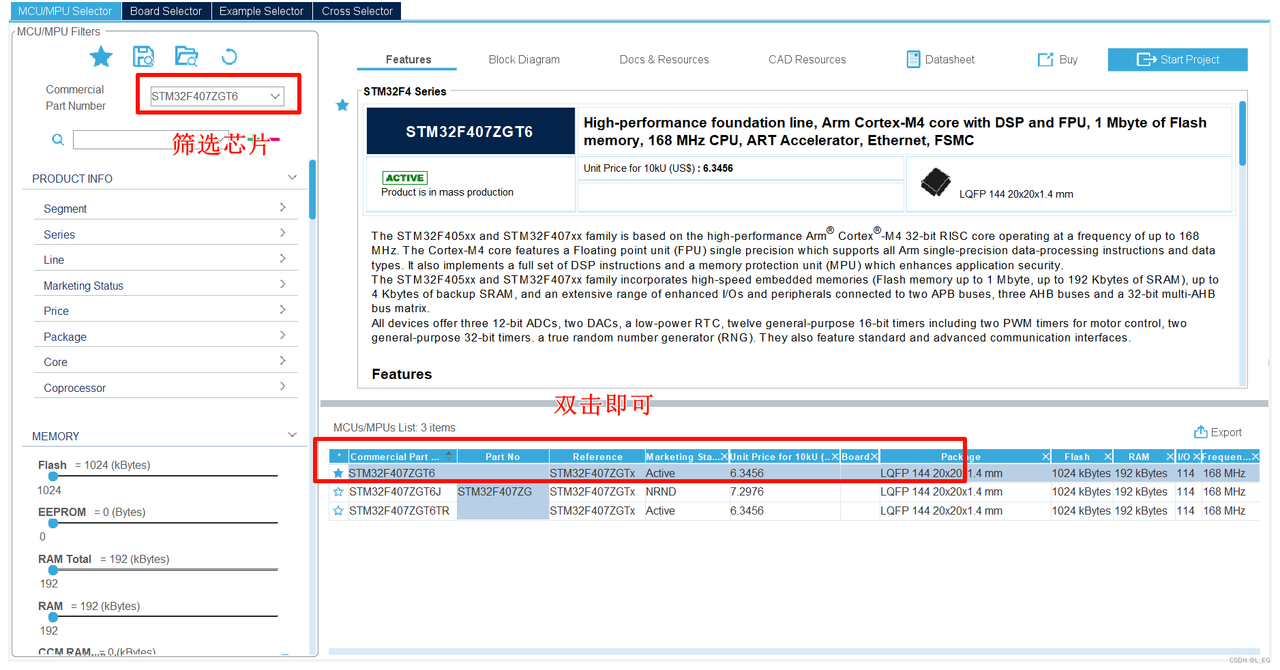1280x670 pixels.
Task: Expand the Series filter
Action: point(282,233)
